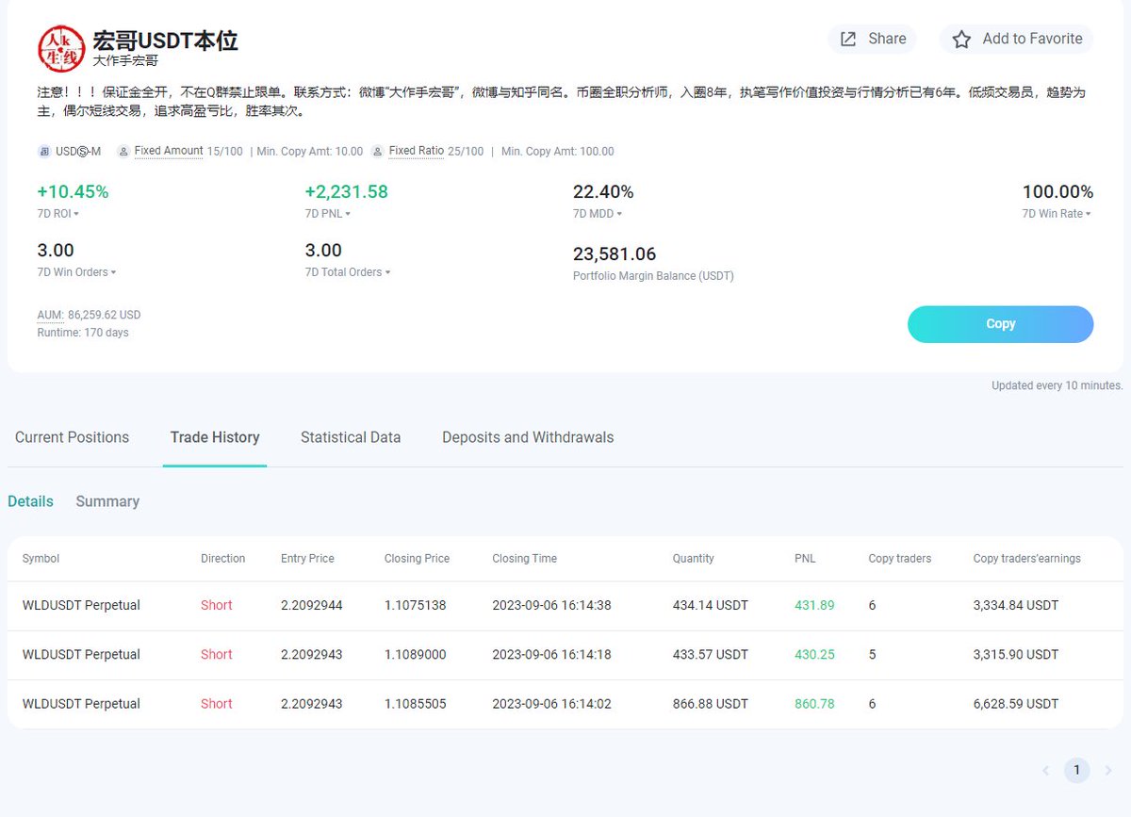Image resolution: width=1131 pixels, height=817 pixels.
Task: Click the star icon for Add to Favorite
Action: point(961,39)
